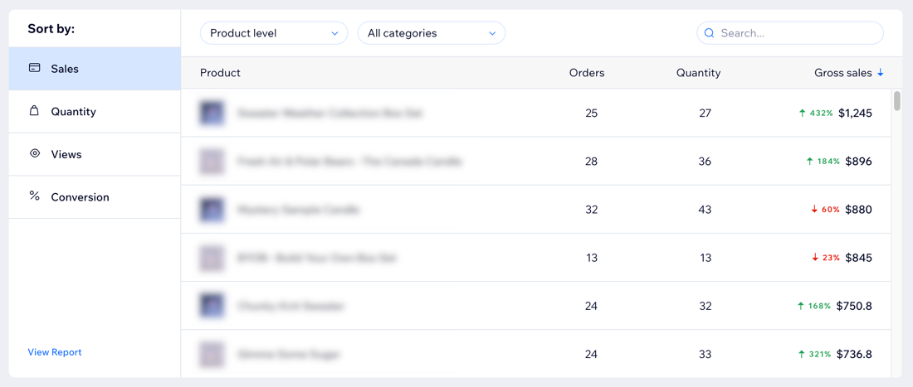
Task: Click Orders value 28
Action: tap(592, 161)
